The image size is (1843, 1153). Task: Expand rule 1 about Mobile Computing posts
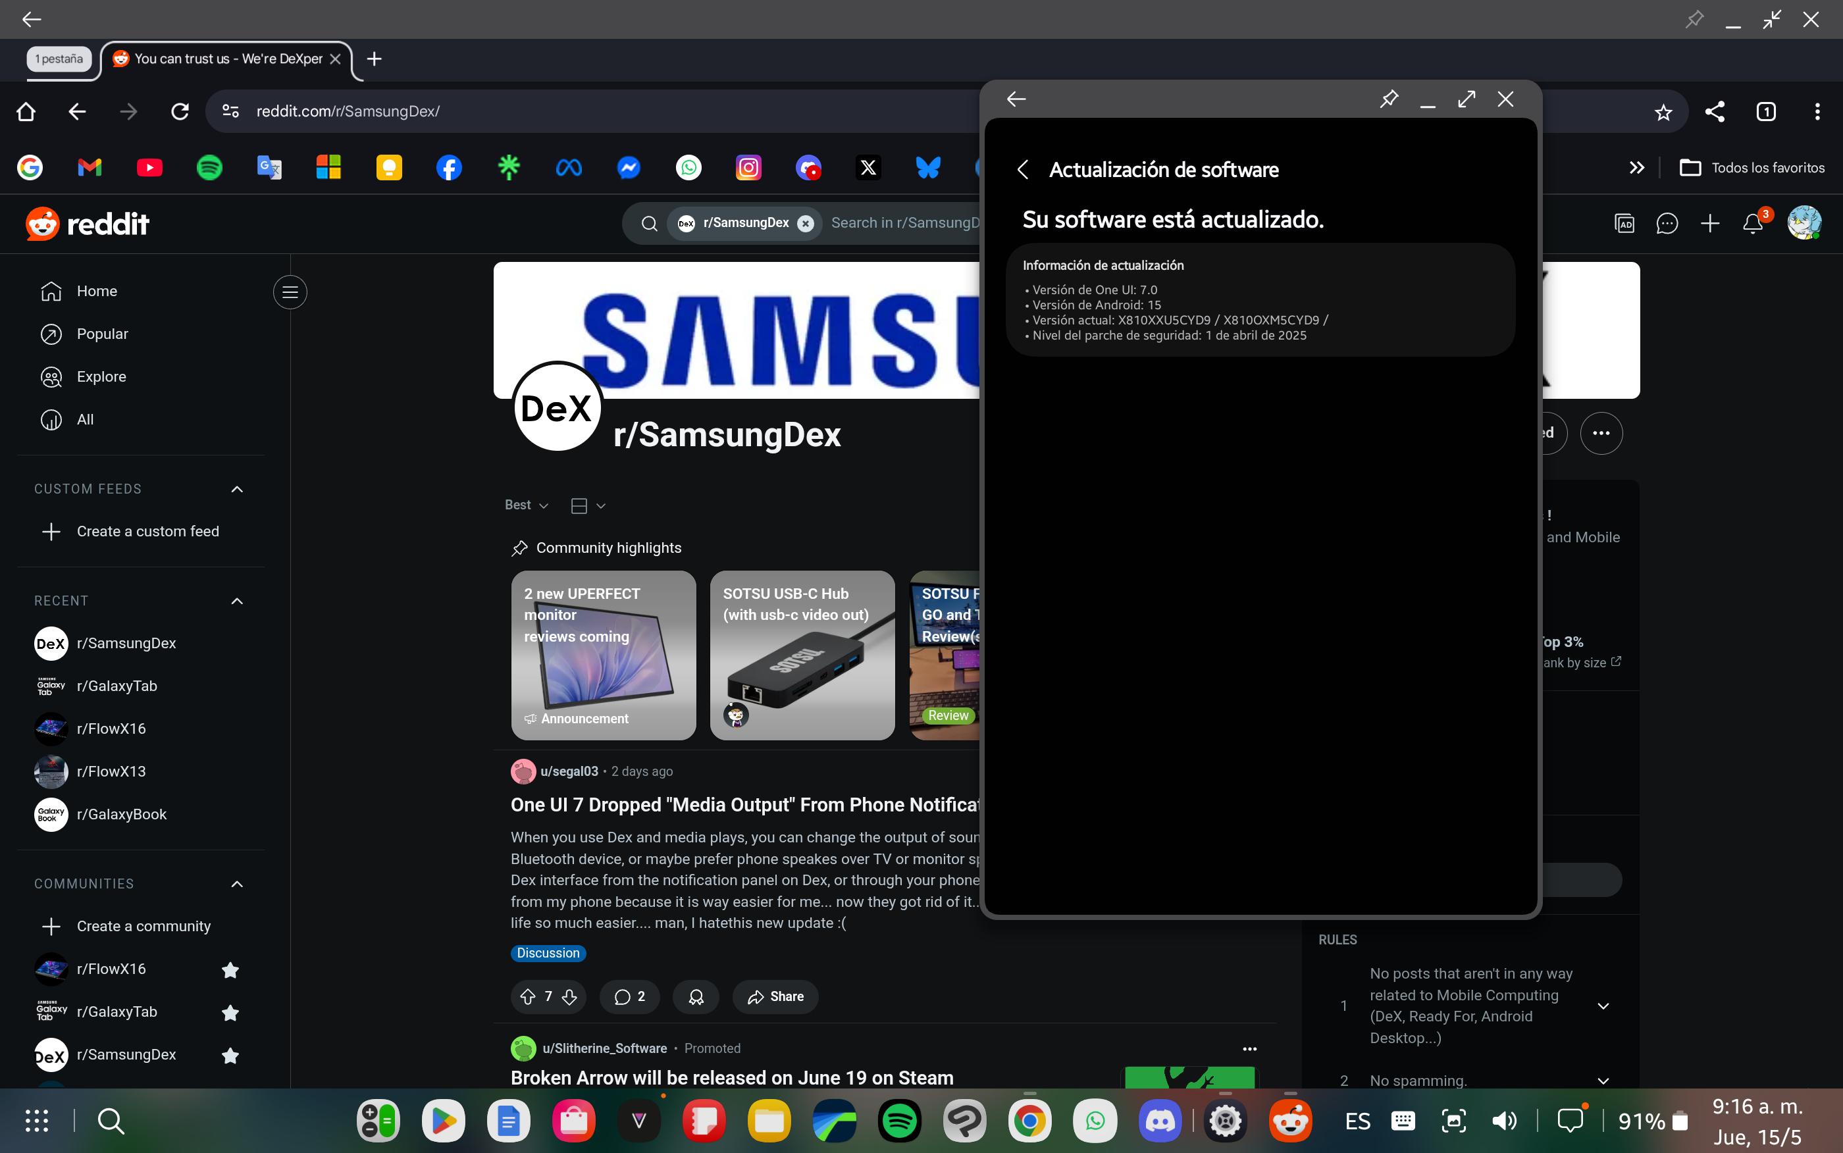point(1603,1006)
